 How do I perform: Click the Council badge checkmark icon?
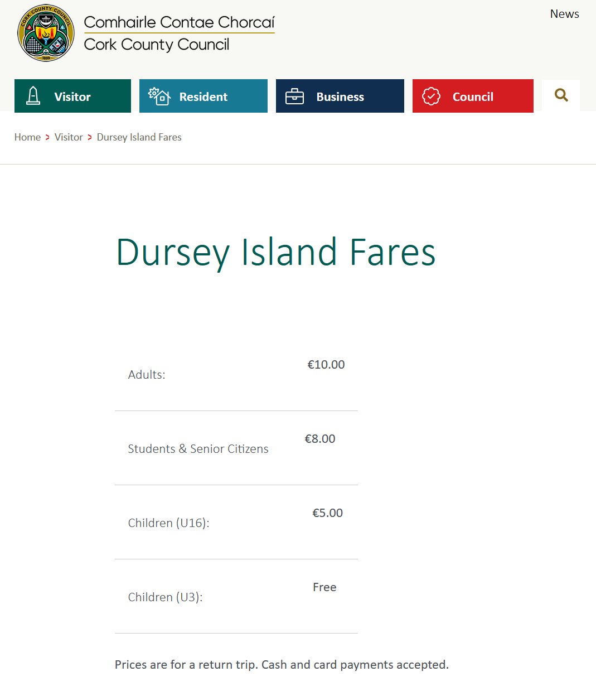pos(431,96)
